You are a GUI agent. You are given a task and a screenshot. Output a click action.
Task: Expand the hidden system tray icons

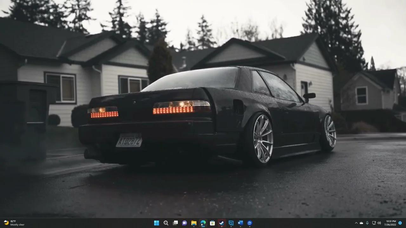pyautogui.click(x=356, y=223)
